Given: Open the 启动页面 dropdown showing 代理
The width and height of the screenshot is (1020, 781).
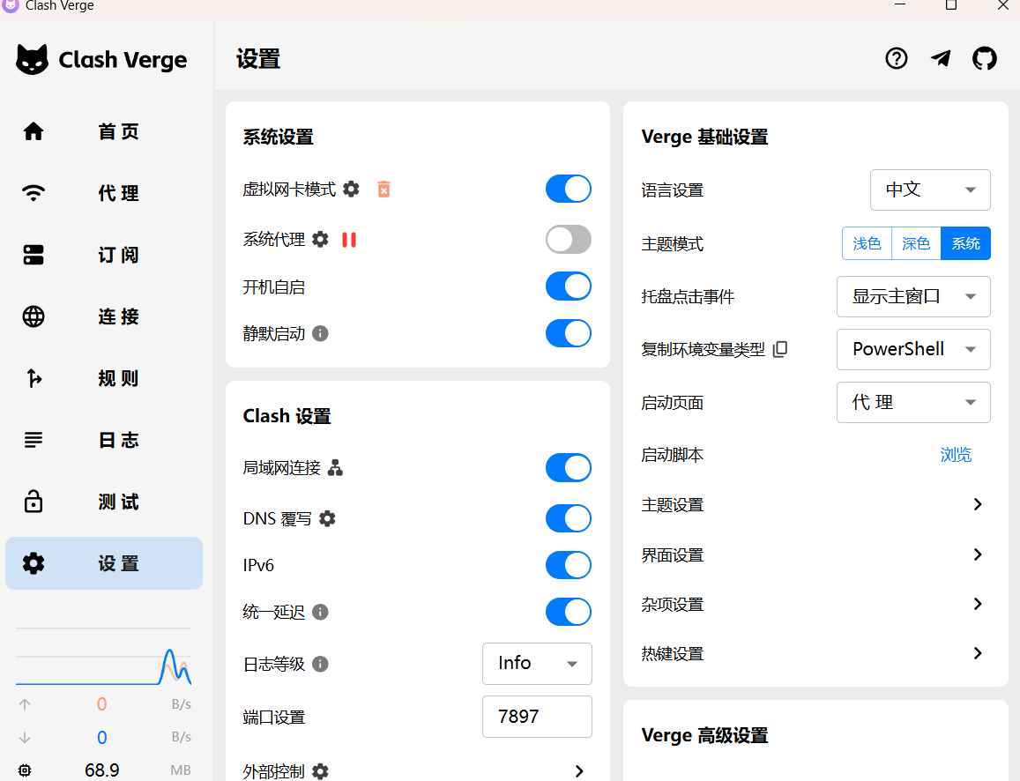Looking at the screenshot, I should (x=913, y=403).
